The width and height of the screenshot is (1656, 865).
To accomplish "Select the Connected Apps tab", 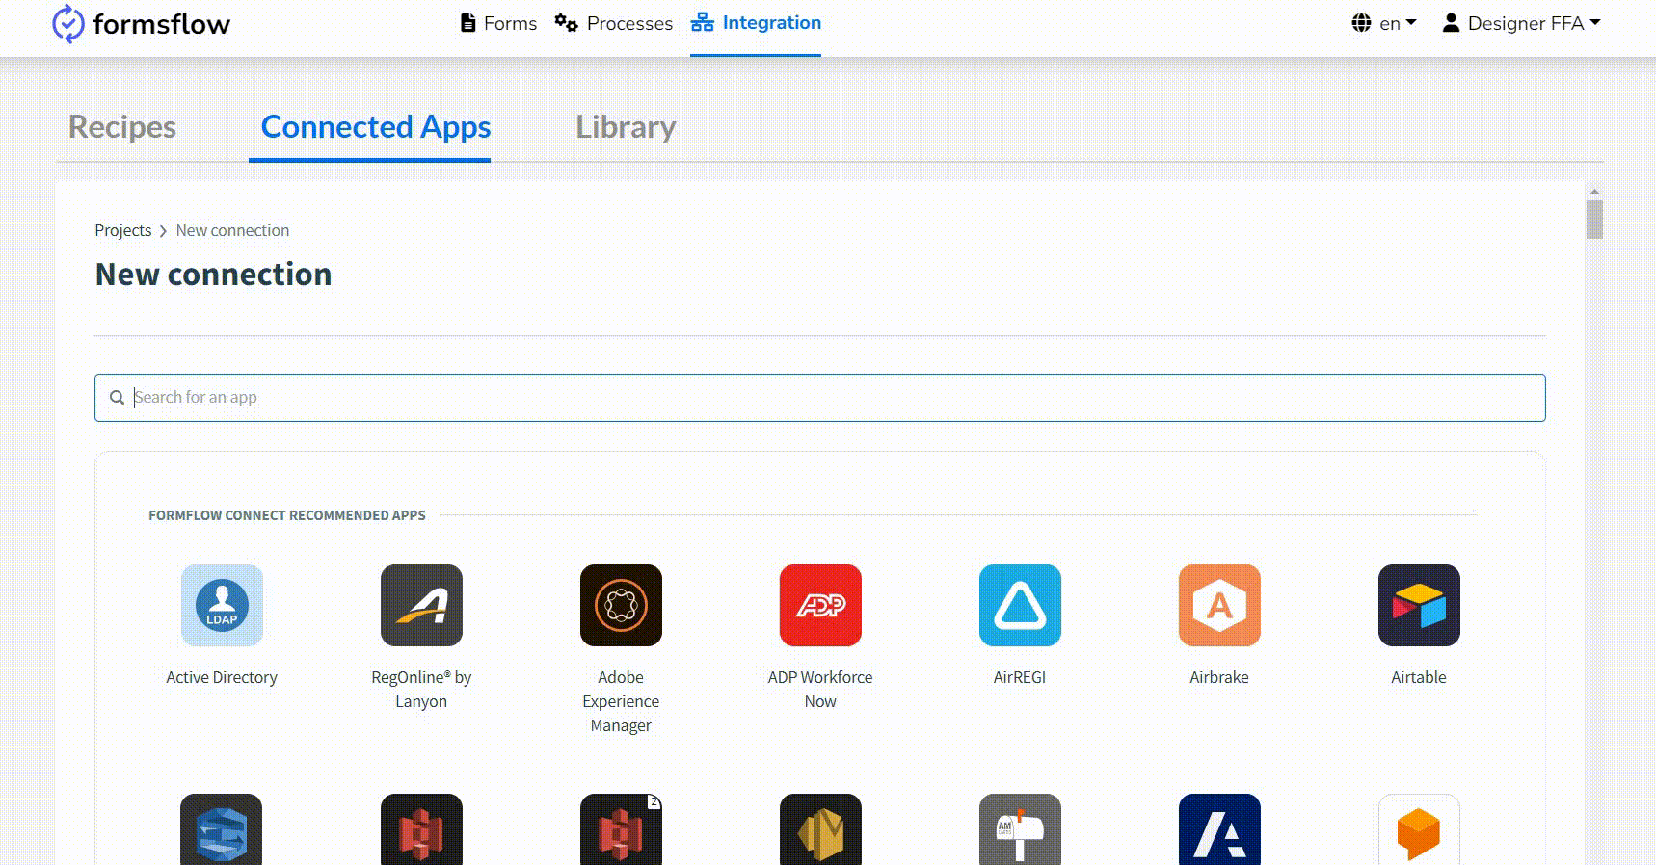I will 376,127.
